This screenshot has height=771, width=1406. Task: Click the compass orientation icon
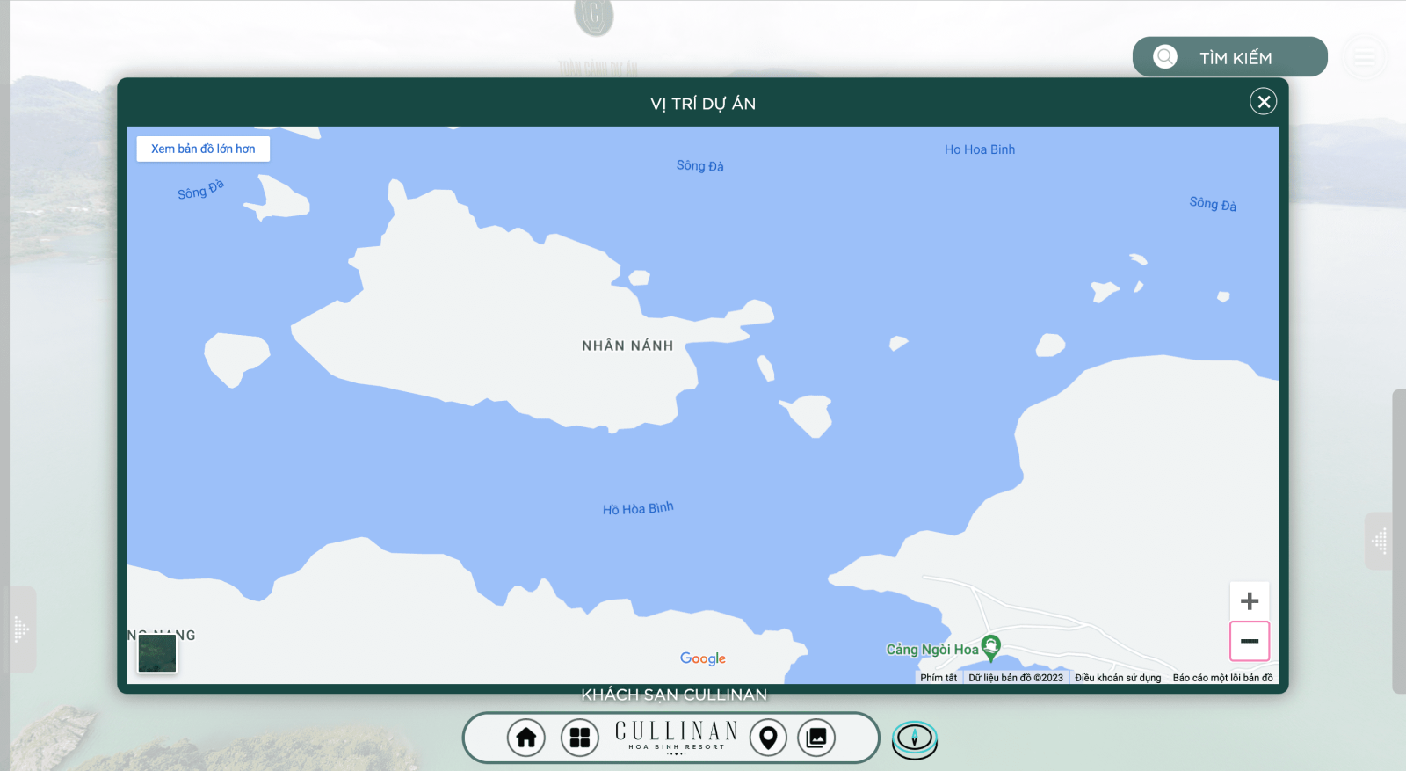pyautogui.click(x=915, y=738)
